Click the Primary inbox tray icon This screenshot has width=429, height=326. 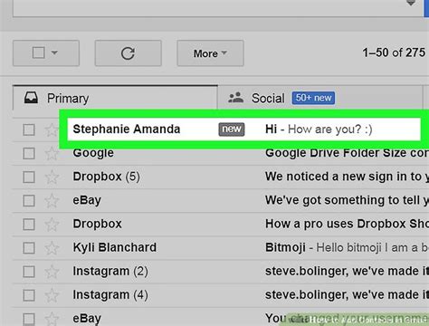point(31,98)
